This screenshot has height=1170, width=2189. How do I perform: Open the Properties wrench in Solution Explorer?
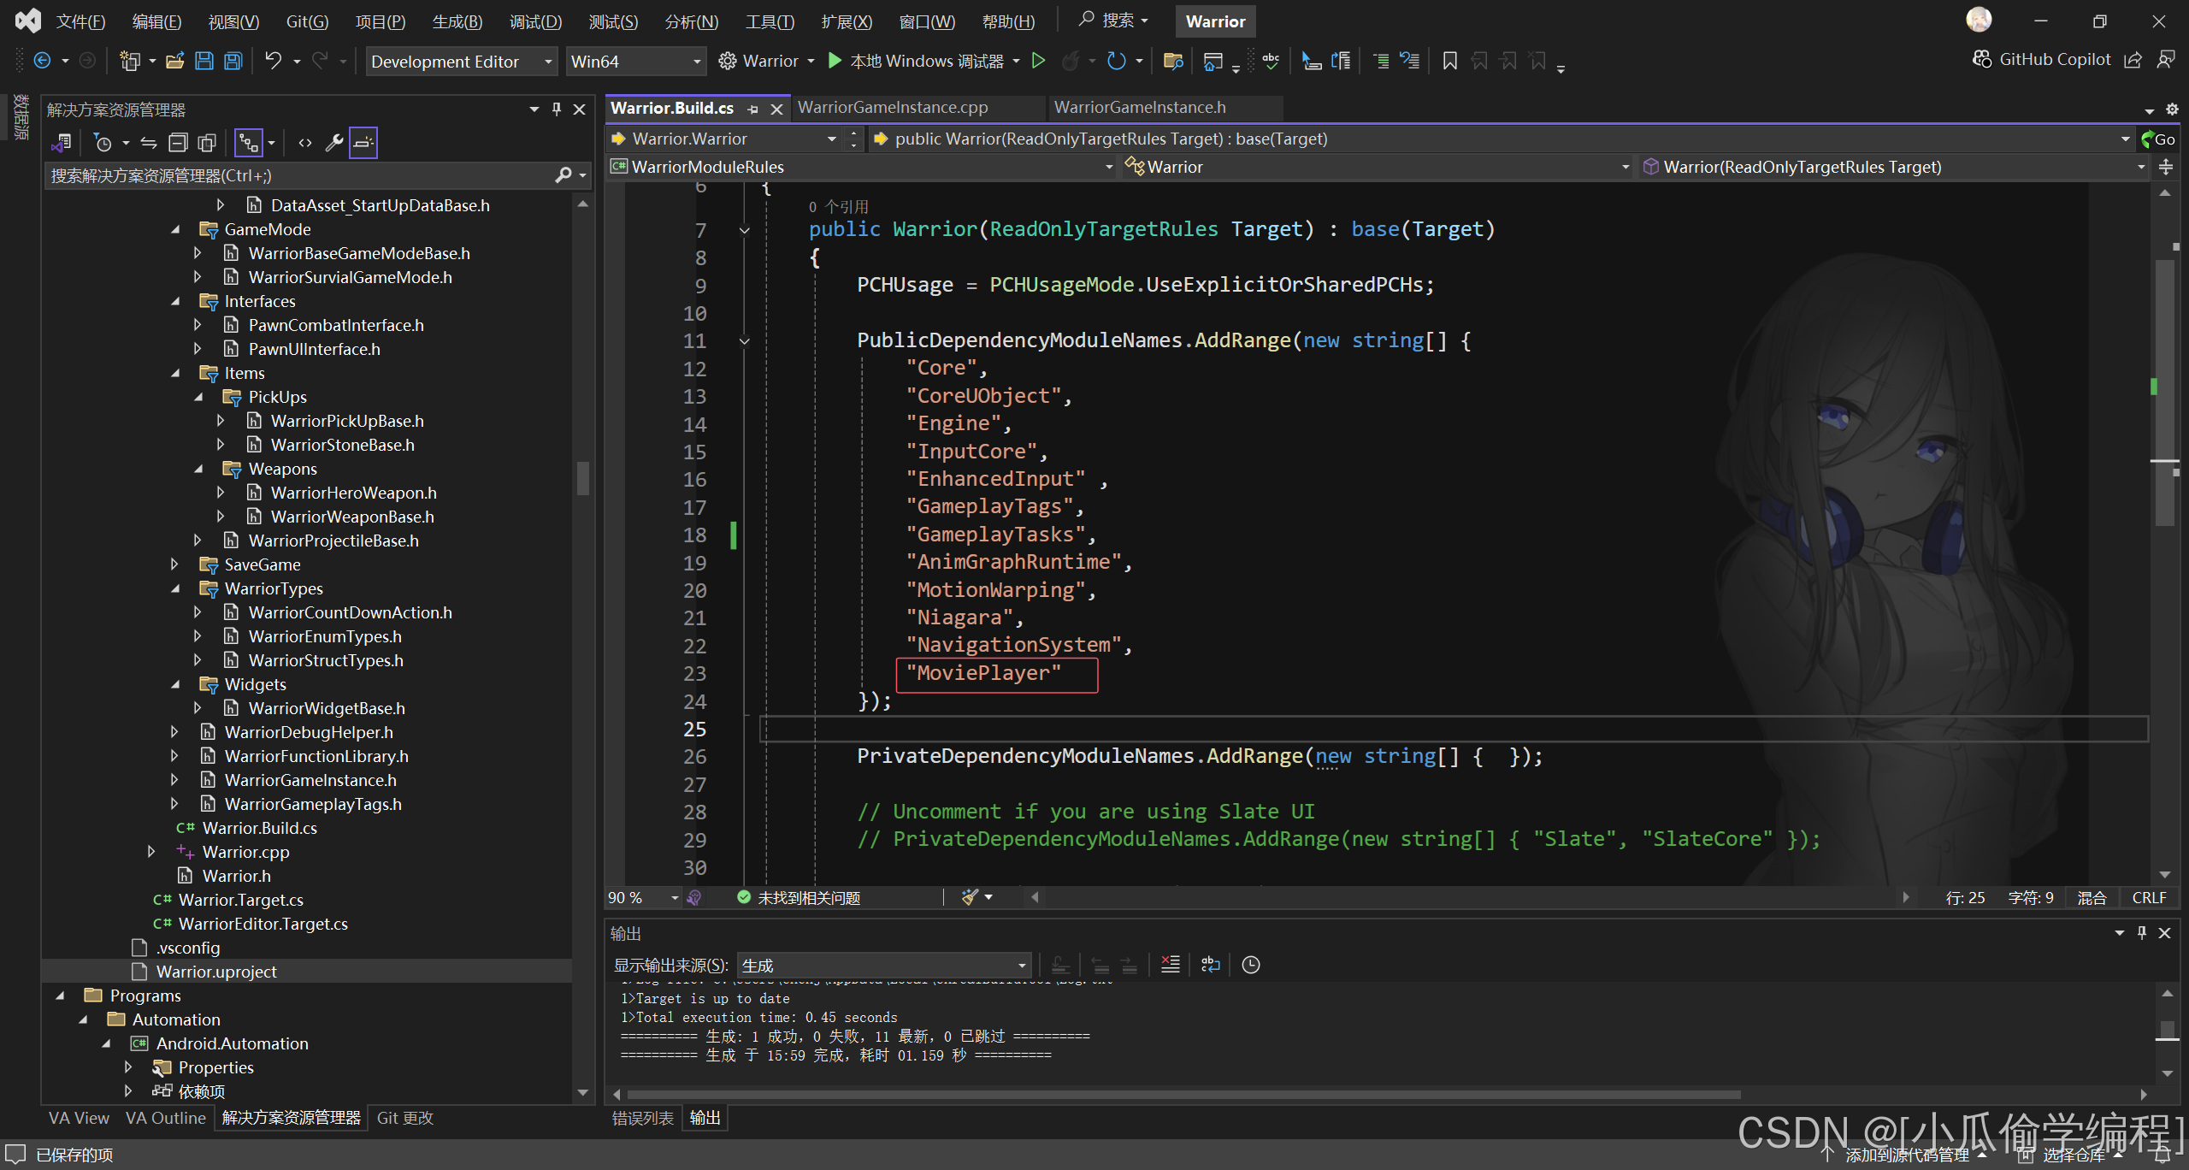(x=334, y=143)
